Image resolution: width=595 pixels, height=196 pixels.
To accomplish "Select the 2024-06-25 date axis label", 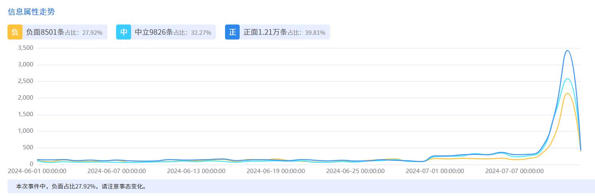I will [x=355, y=171].
